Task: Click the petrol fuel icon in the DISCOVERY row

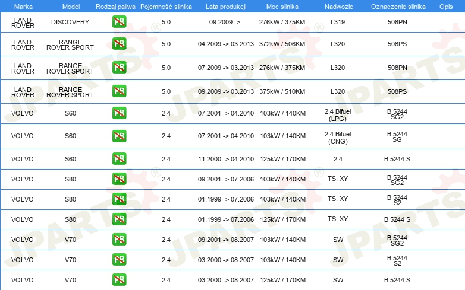Action: pyautogui.click(x=119, y=21)
